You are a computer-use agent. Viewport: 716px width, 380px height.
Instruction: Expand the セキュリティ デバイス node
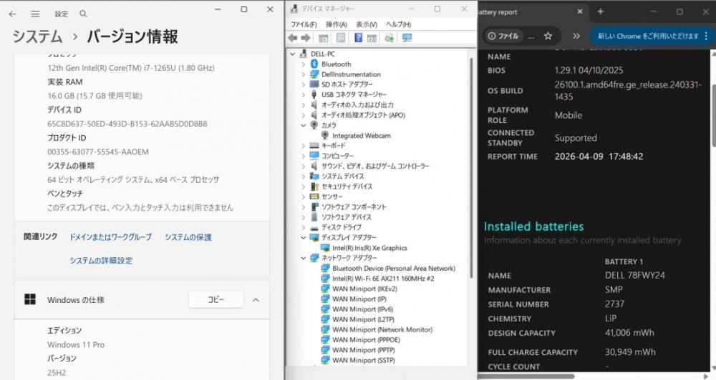304,186
